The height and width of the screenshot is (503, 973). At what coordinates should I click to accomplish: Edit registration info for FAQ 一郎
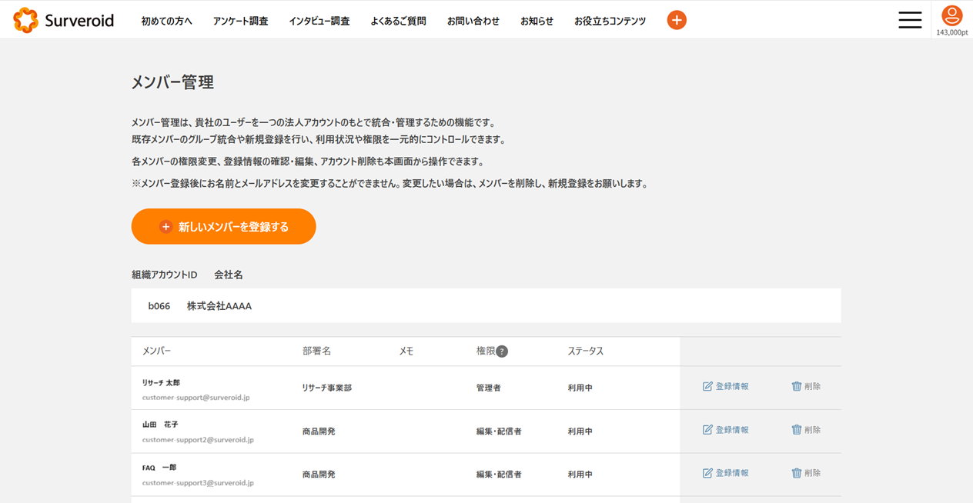725,473
